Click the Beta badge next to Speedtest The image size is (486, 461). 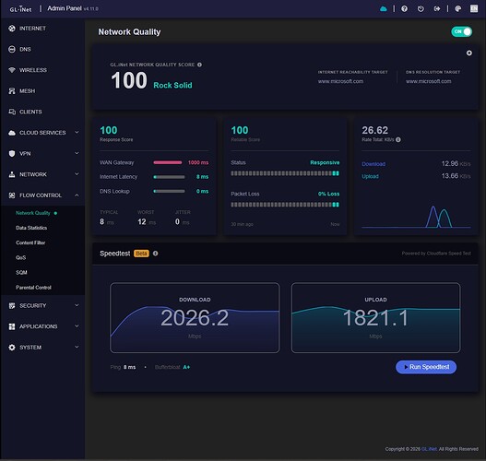tap(141, 254)
